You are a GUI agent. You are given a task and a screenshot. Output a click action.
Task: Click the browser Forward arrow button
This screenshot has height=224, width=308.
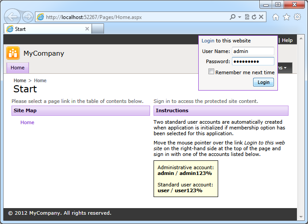[27, 17]
